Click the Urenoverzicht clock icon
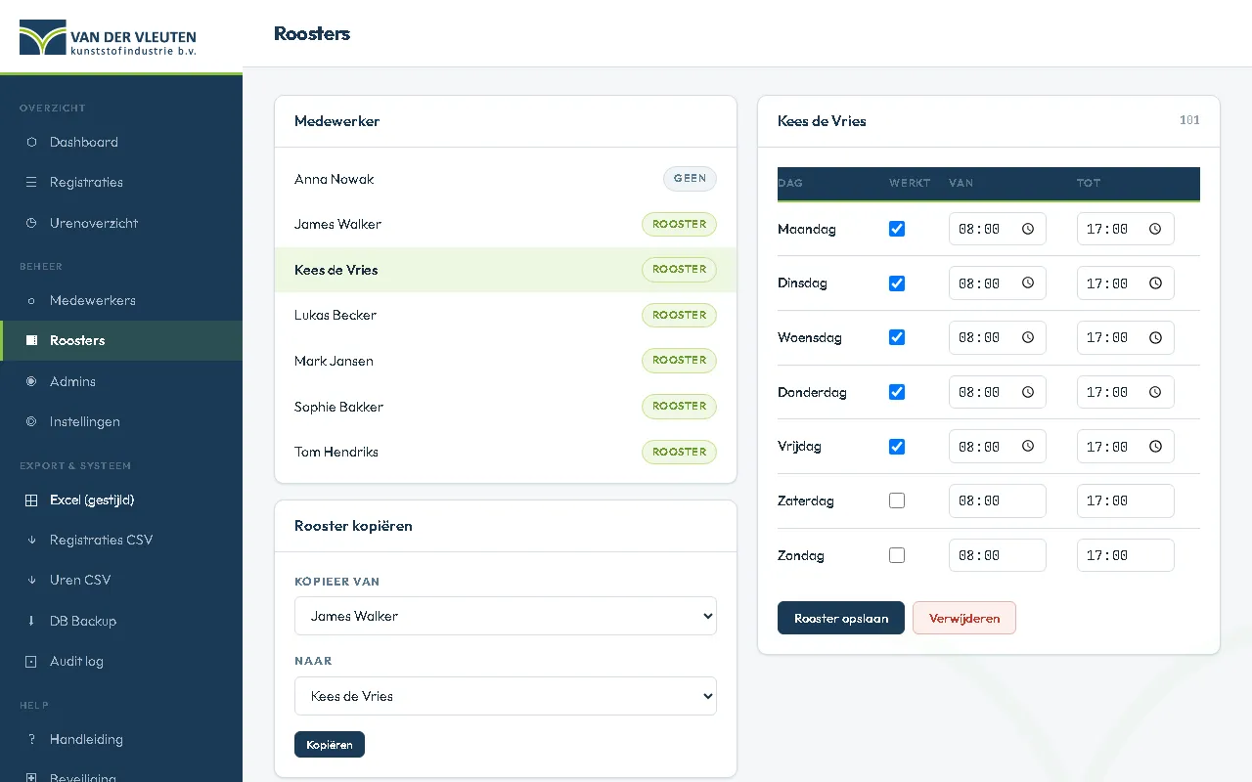The height and width of the screenshot is (782, 1252). click(x=31, y=223)
